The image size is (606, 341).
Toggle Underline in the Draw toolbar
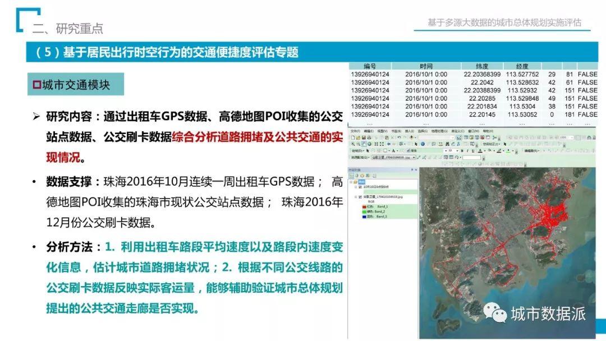[473, 151]
